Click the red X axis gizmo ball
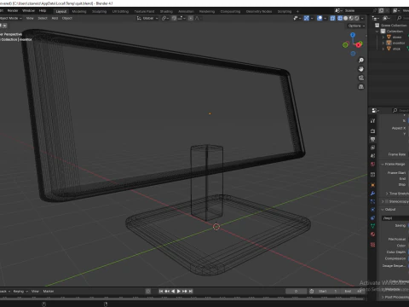This screenshot has height=307, width=409. [359, 44]
